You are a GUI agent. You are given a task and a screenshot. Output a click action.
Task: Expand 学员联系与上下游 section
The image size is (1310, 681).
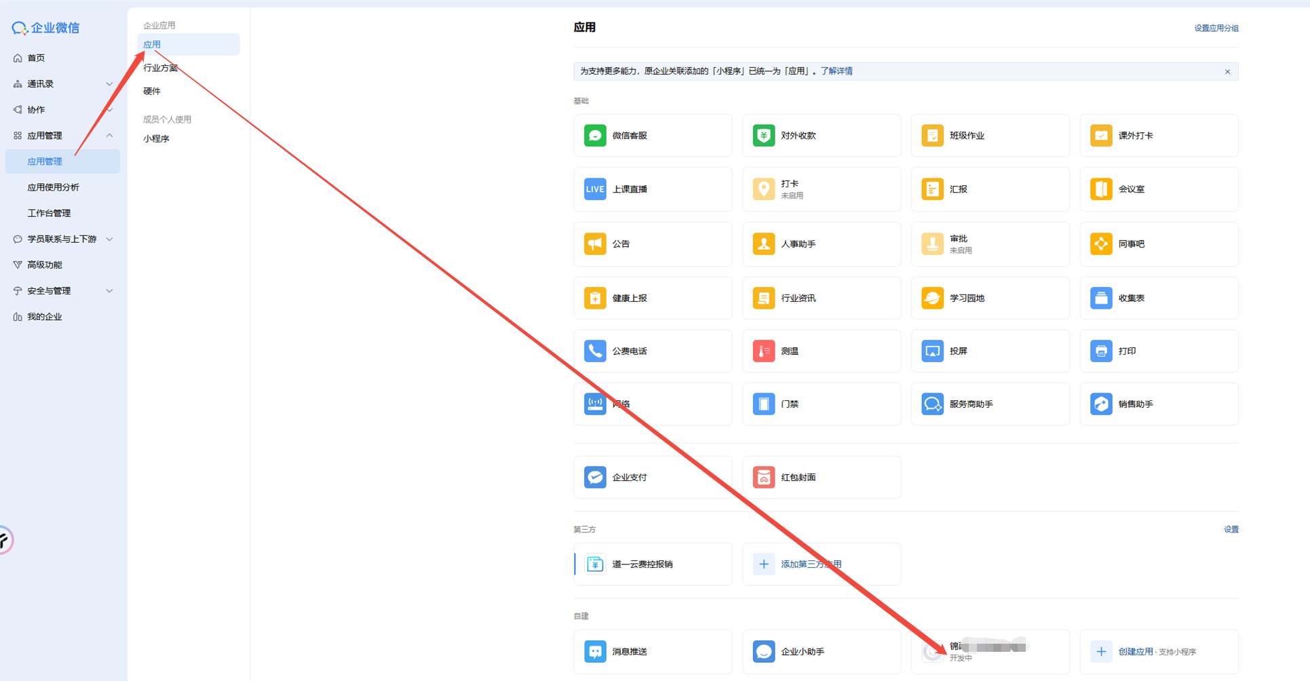(109, 239)
